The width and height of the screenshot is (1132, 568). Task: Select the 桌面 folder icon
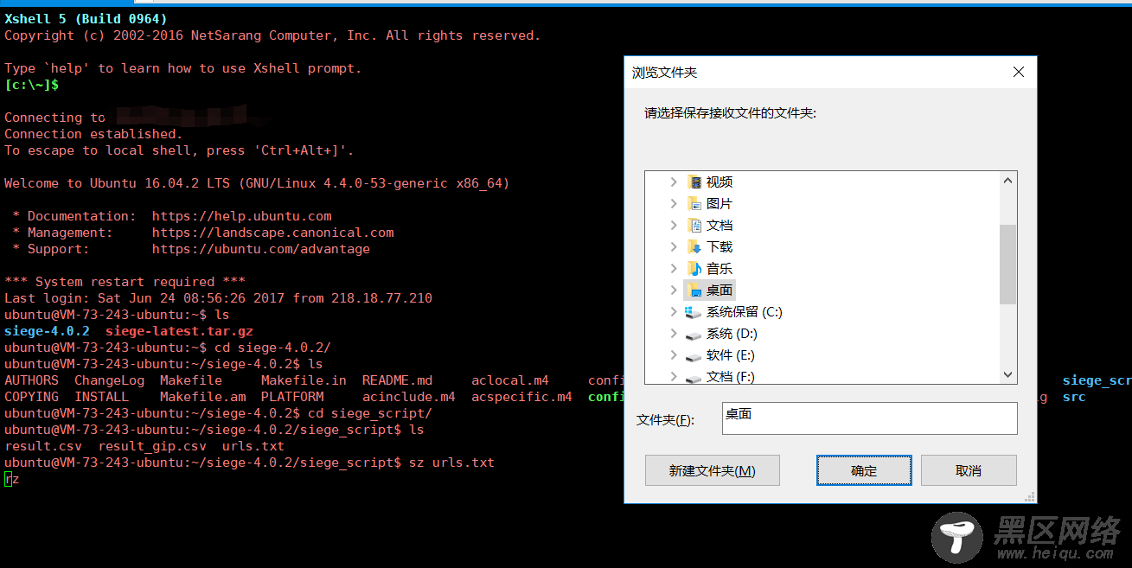tap(694, 290)
